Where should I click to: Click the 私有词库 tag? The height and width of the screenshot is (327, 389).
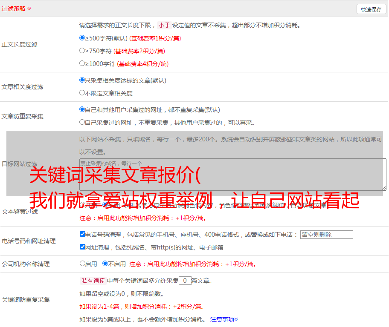tap(93, 281)
